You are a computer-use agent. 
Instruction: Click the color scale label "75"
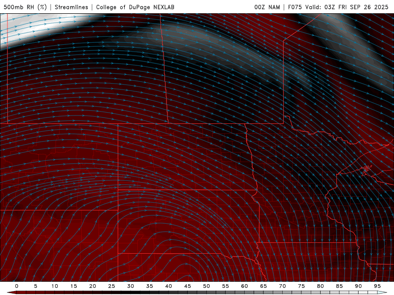tap(301, 286)
